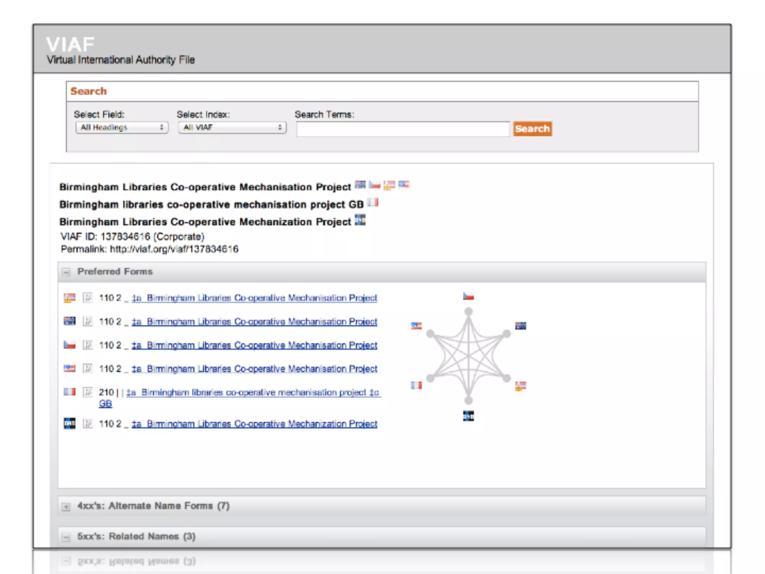The width and height of the screenshot is (765, 574).
Task: Click the Czech flag atop the star graph
Action: pyautogui.click(x=468, y=296)
